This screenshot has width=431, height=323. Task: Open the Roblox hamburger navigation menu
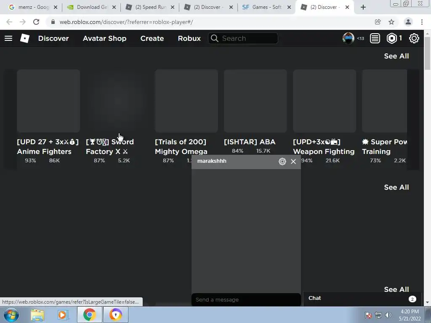[8, 38]
